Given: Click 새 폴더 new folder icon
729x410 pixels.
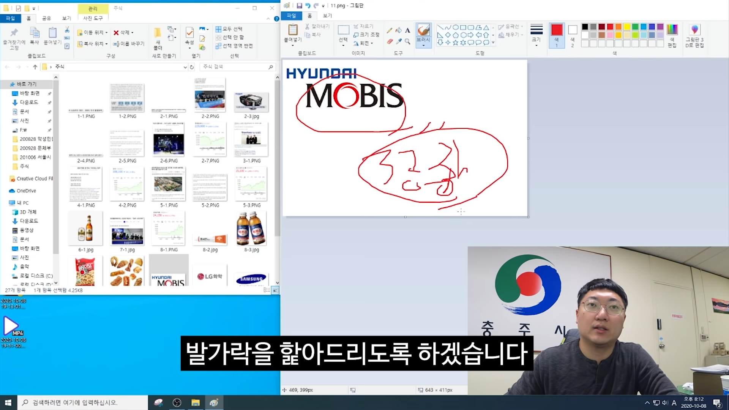Looking at the screenshot, I should point(158,32).
